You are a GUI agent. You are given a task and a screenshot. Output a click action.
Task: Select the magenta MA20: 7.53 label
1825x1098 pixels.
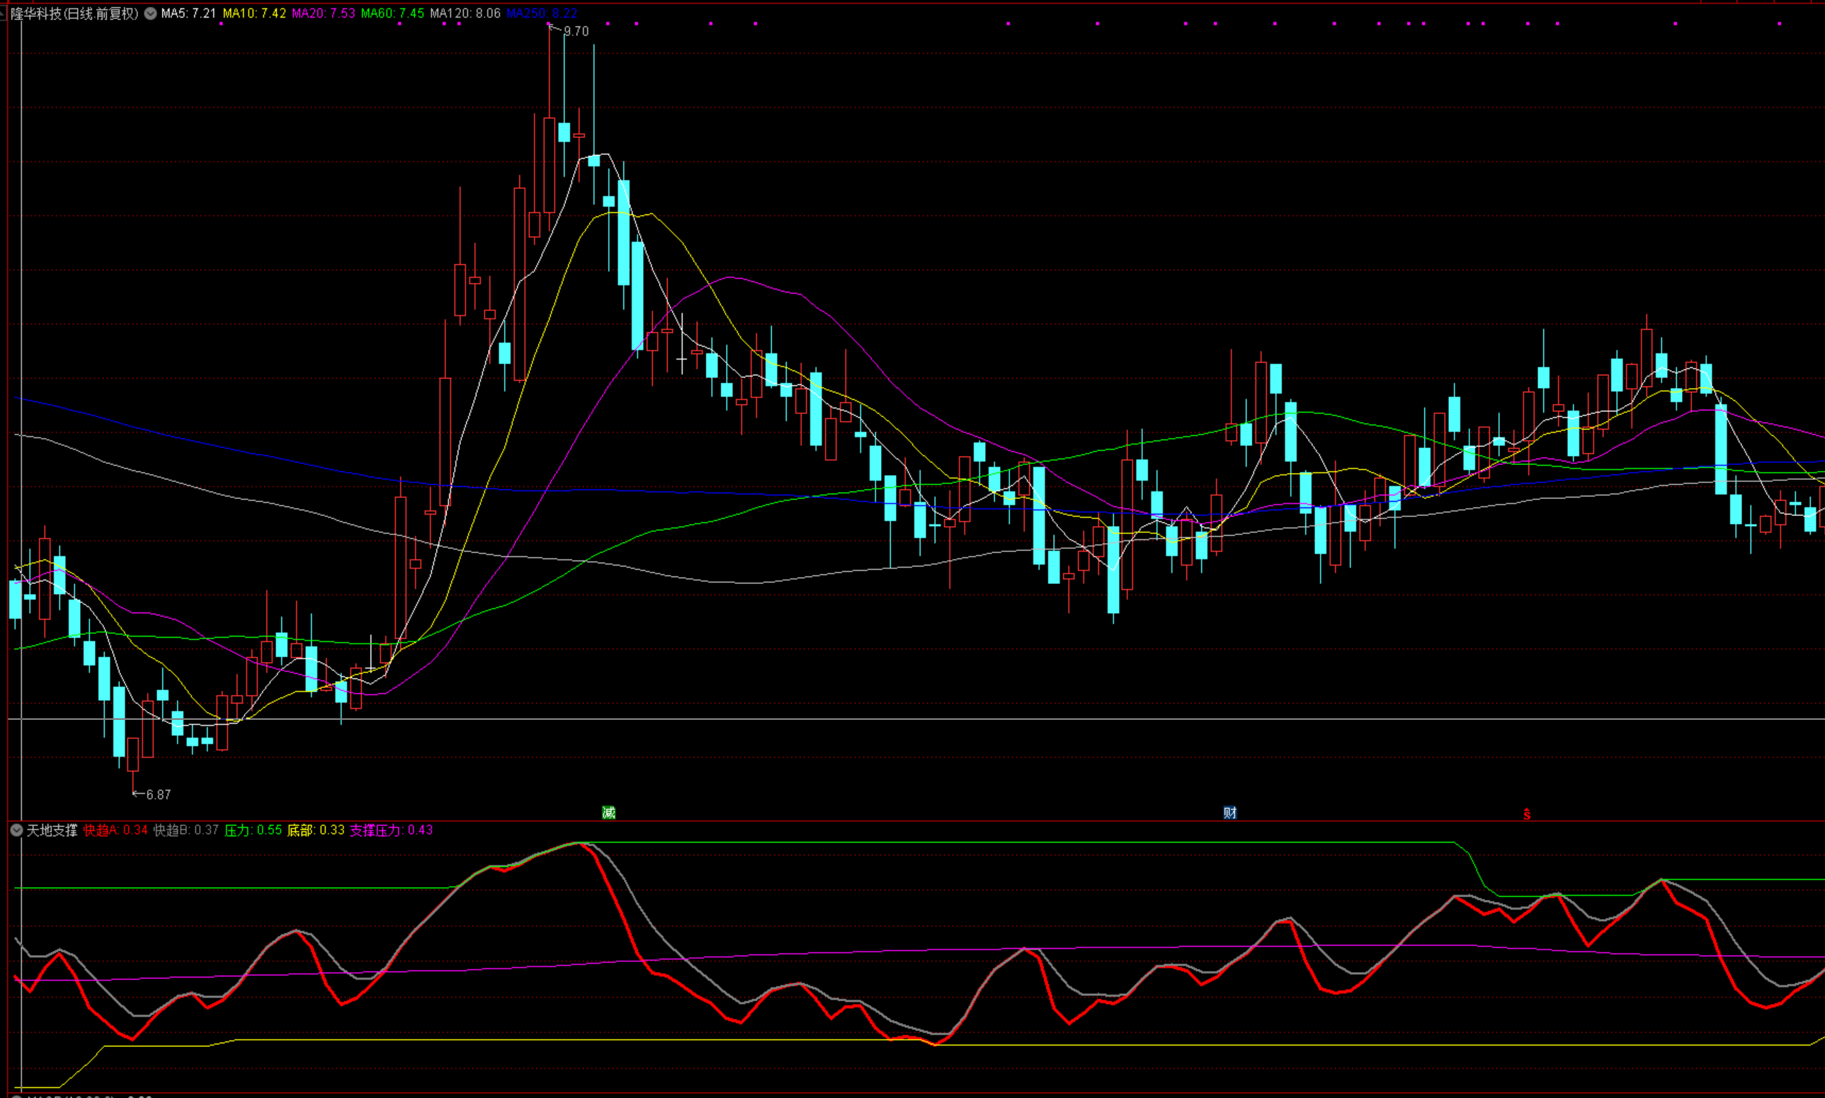(x=324, y=13)
